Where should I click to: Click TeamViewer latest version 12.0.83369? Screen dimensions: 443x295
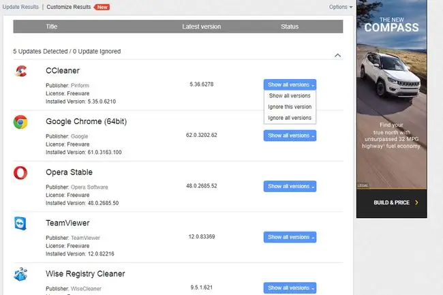click(x=202, y=236)
